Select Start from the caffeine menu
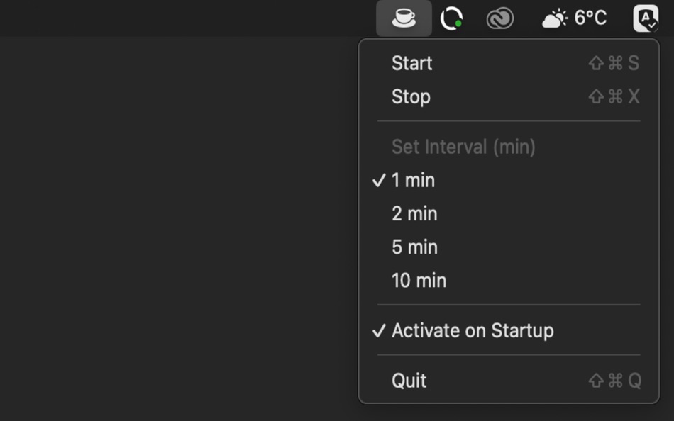The height and width of the screenshot is (421, 674). (413, 63)
